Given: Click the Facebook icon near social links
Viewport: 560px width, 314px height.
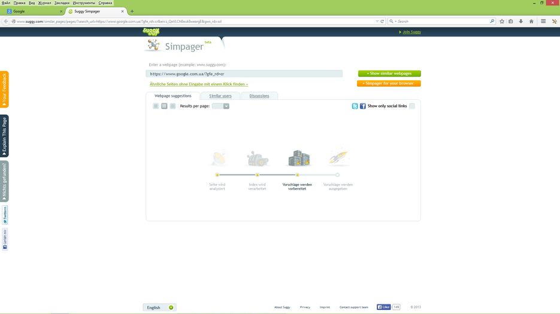Looking at the screenshot, I should point(362,106).
